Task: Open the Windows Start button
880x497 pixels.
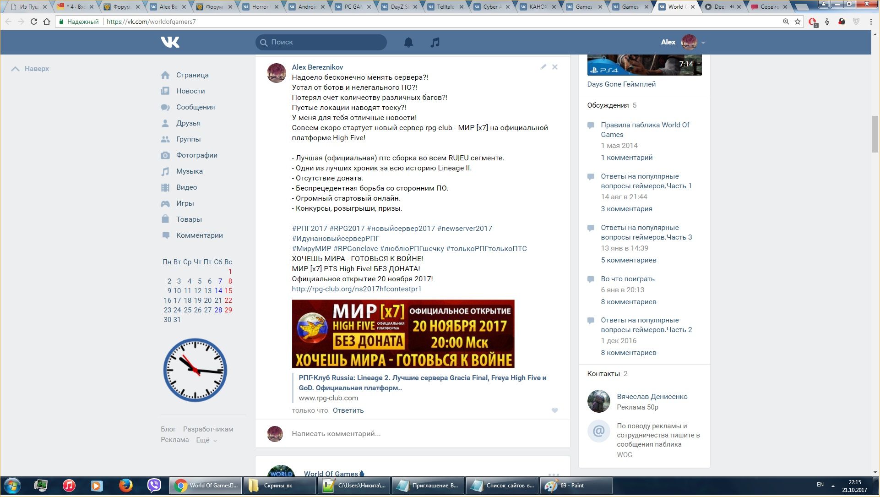Action: 12,486
